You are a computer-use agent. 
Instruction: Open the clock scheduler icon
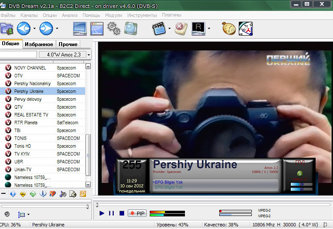point(246,29)
